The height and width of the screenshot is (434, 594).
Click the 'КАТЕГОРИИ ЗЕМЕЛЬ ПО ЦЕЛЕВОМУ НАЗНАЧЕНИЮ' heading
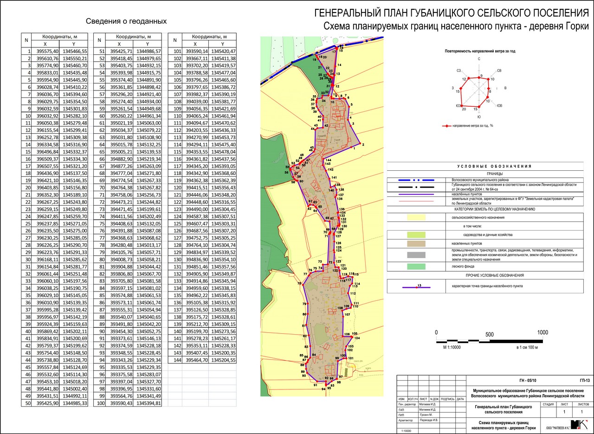click(494, 209)
